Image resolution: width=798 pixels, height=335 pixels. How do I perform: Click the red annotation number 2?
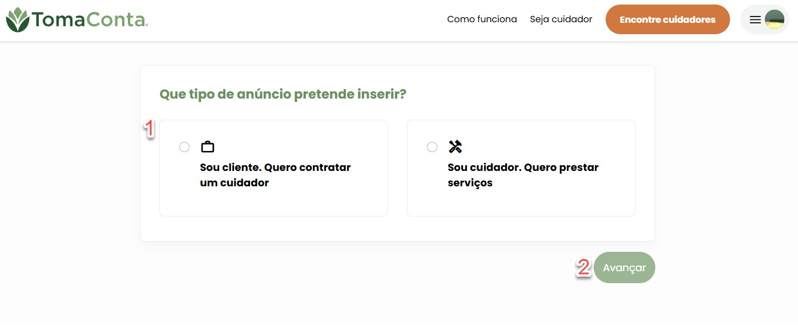(583, 267)
